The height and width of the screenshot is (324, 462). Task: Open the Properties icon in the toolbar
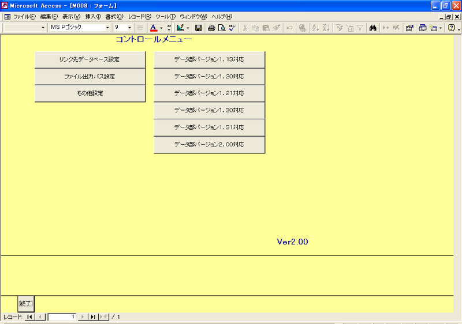(409, 28)
